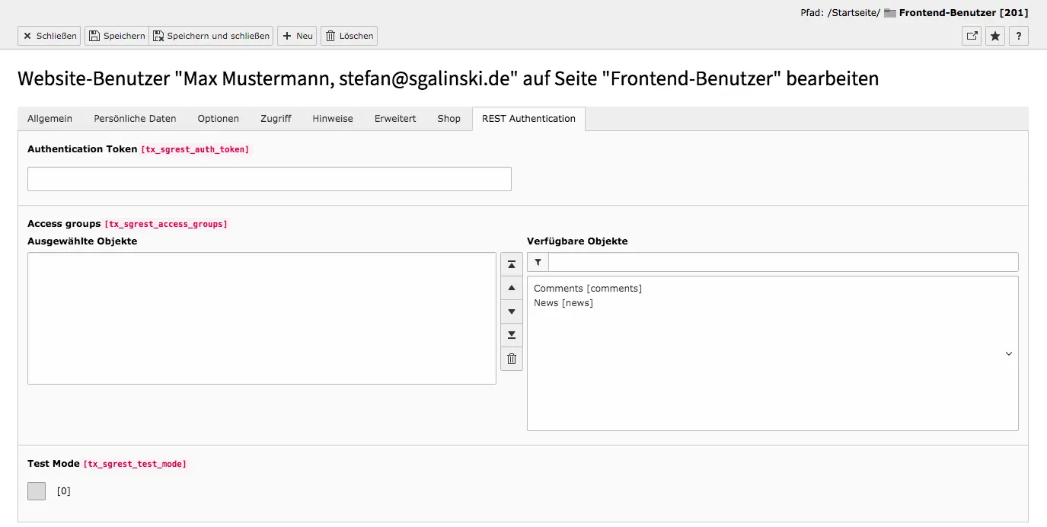Open help via question mark icon
The width and height of the screenshot is (1047, 527).
click(1019, 36)
